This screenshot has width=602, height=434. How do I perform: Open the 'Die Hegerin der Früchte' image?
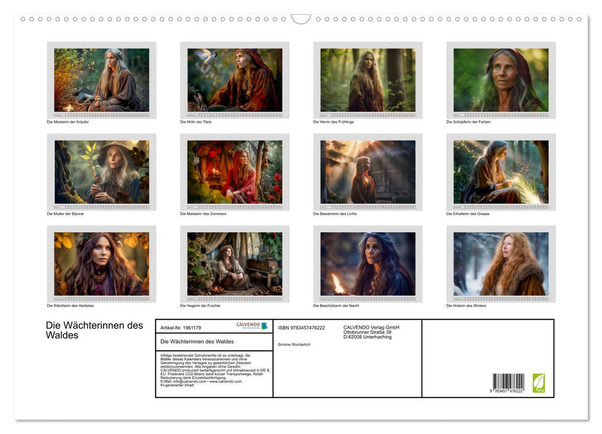tap(234, 263)
